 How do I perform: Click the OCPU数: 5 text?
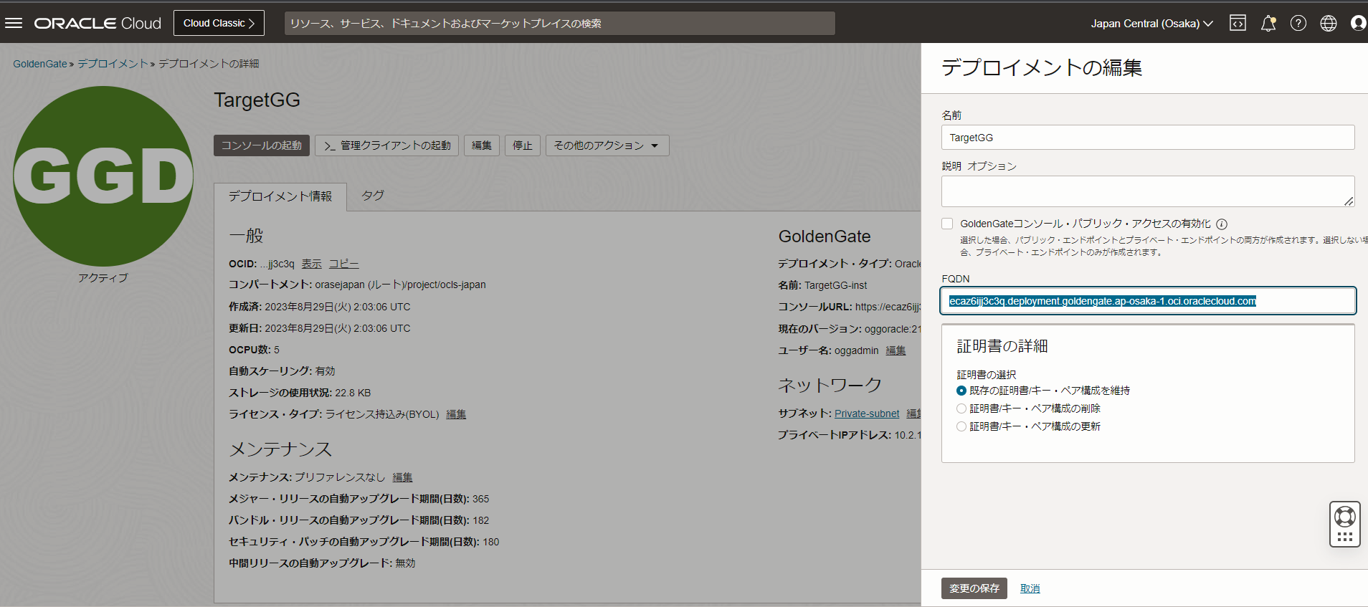255,350
